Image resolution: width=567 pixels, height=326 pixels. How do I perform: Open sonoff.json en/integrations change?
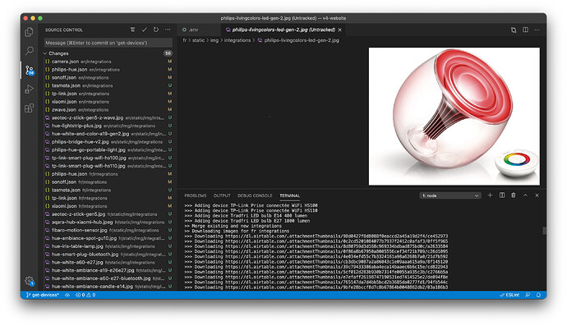point(108,77)
